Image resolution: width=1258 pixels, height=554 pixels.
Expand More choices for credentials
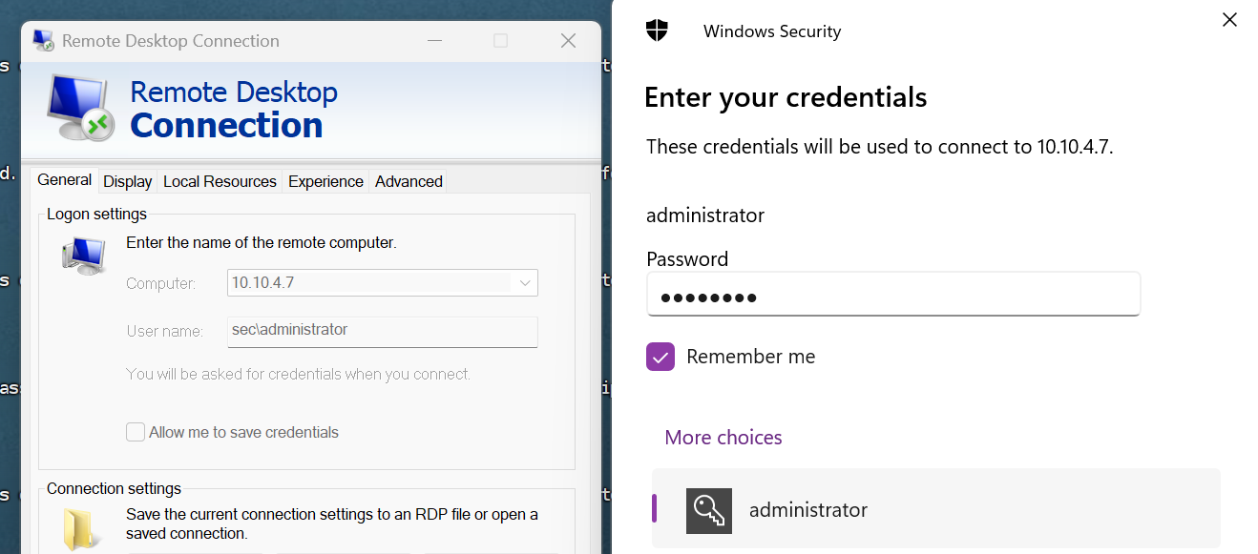(x=723, y=438)
